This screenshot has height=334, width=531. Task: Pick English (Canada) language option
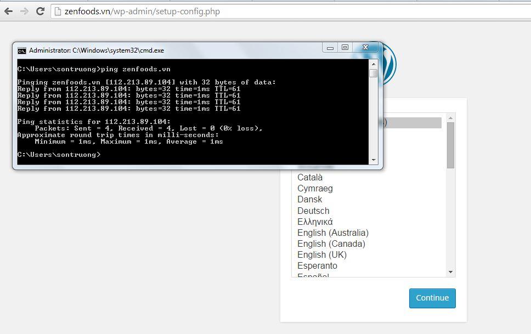[331, 244]
